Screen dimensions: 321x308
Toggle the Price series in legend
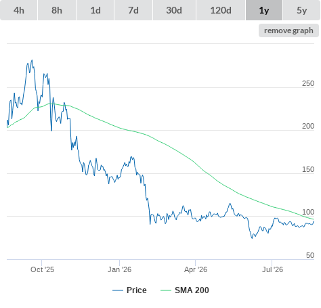pyautogui.click(x=137, y=290)
